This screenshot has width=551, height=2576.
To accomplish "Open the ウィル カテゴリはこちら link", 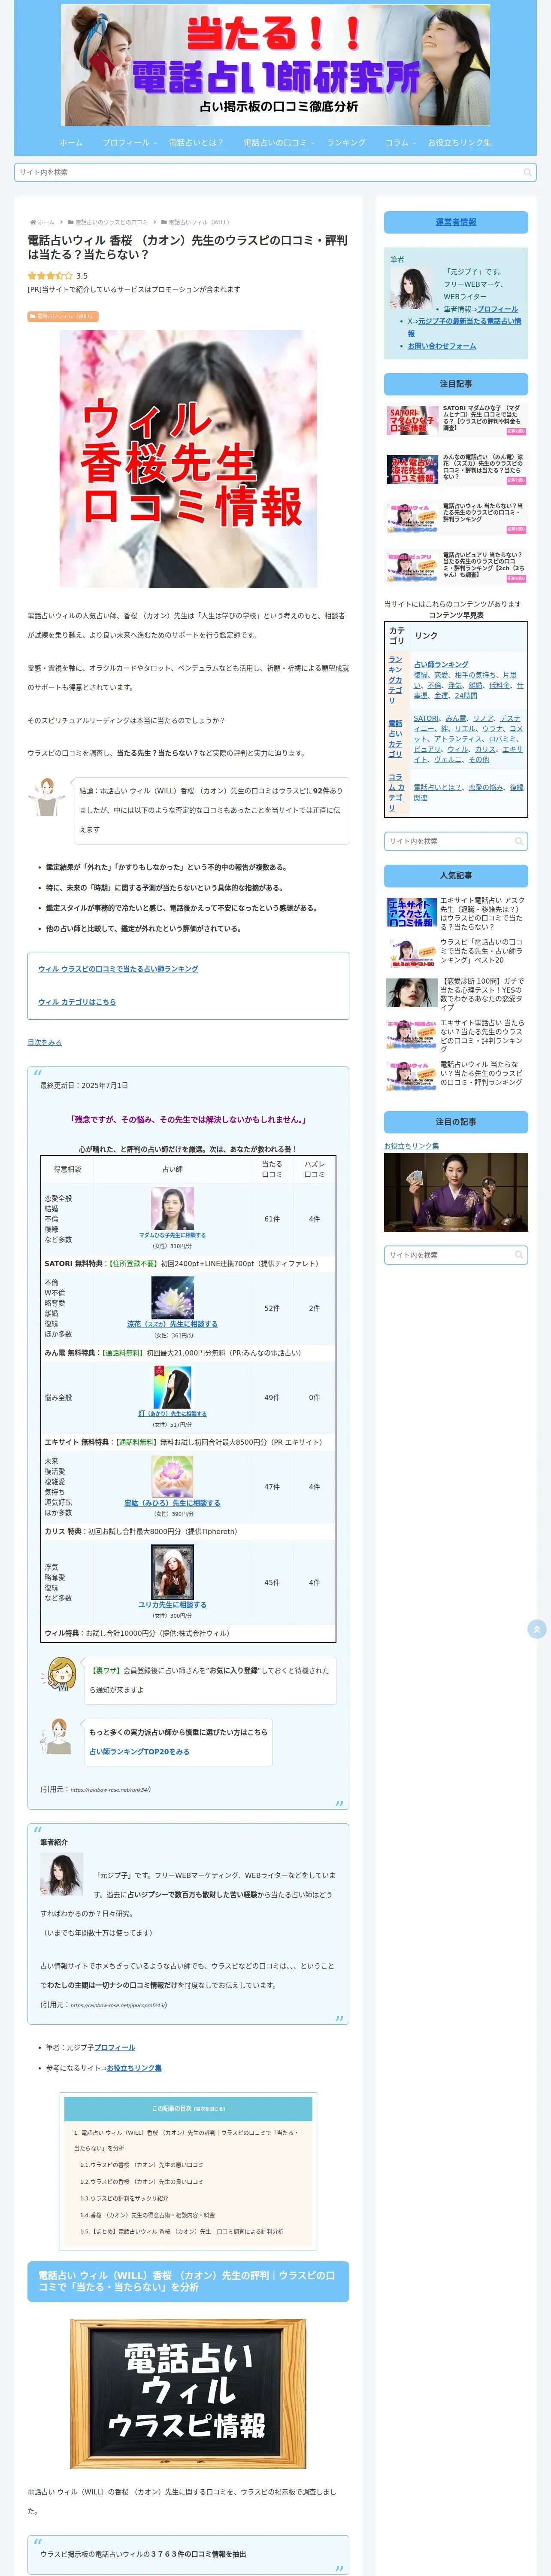I will (77, 1001).
